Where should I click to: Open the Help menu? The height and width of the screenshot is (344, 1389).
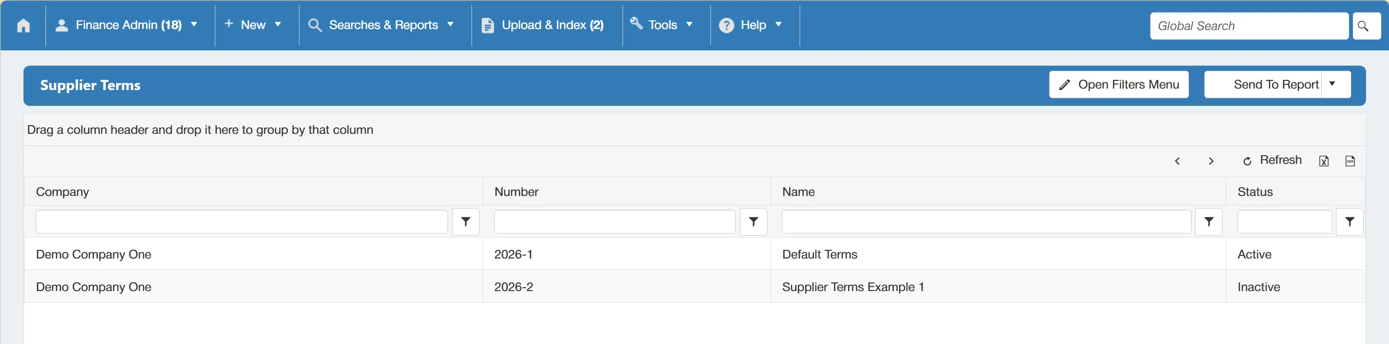[x=751, y=25]
